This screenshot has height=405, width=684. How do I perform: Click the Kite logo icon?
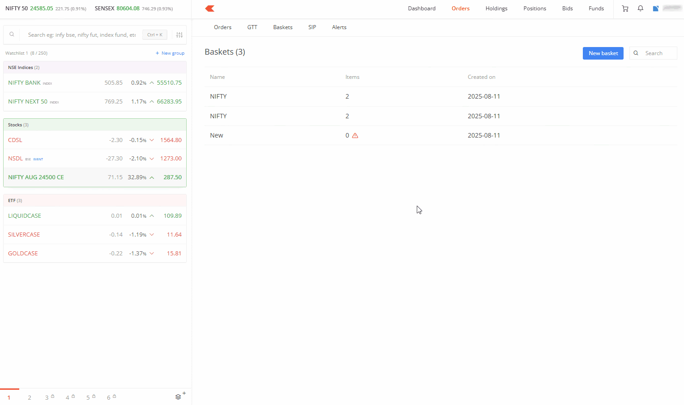(209, 9)
